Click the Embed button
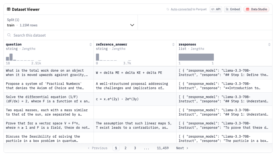Viewport: 276px width, 157px height. click(x=232, y=9)
